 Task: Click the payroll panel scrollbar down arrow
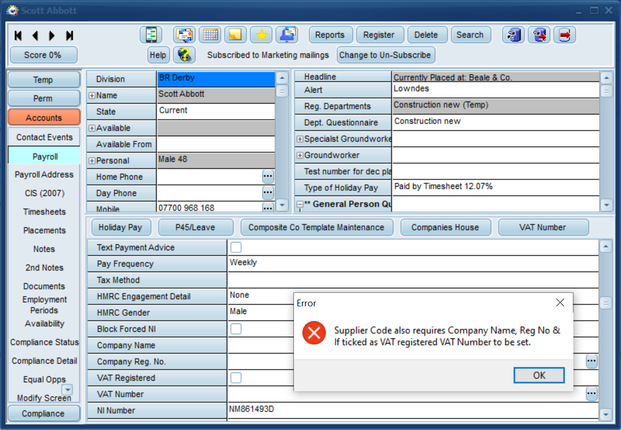click(606, 414)
